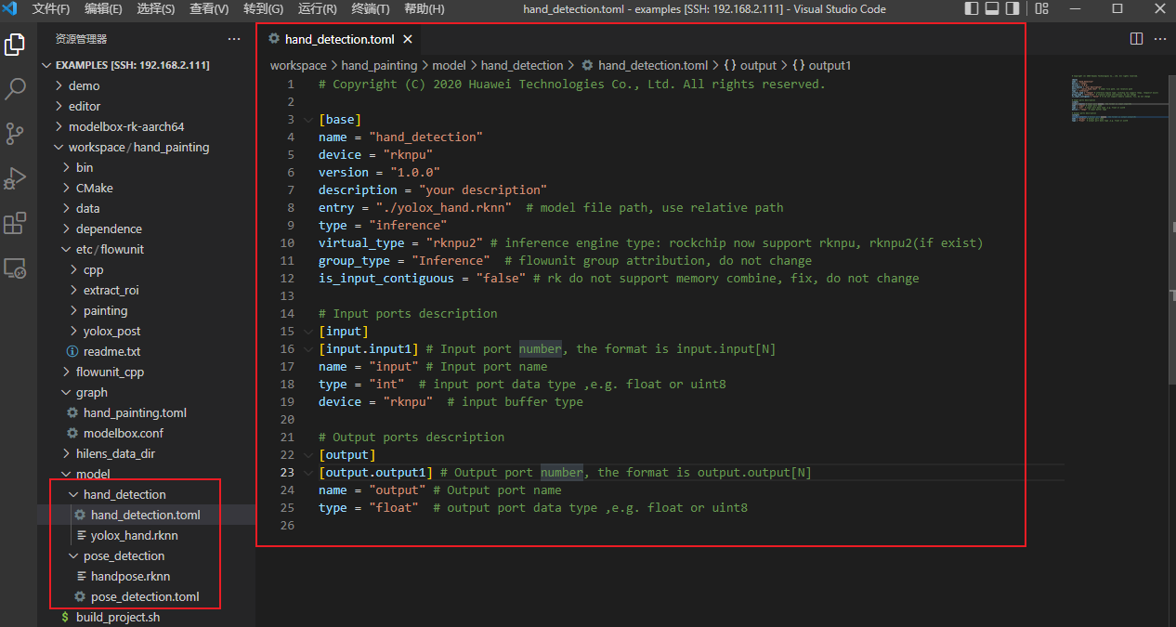Toggle the primary side bar layout button
This screenshot has height=627, width=1176.
pyautogui.click(x=972, y=9)
